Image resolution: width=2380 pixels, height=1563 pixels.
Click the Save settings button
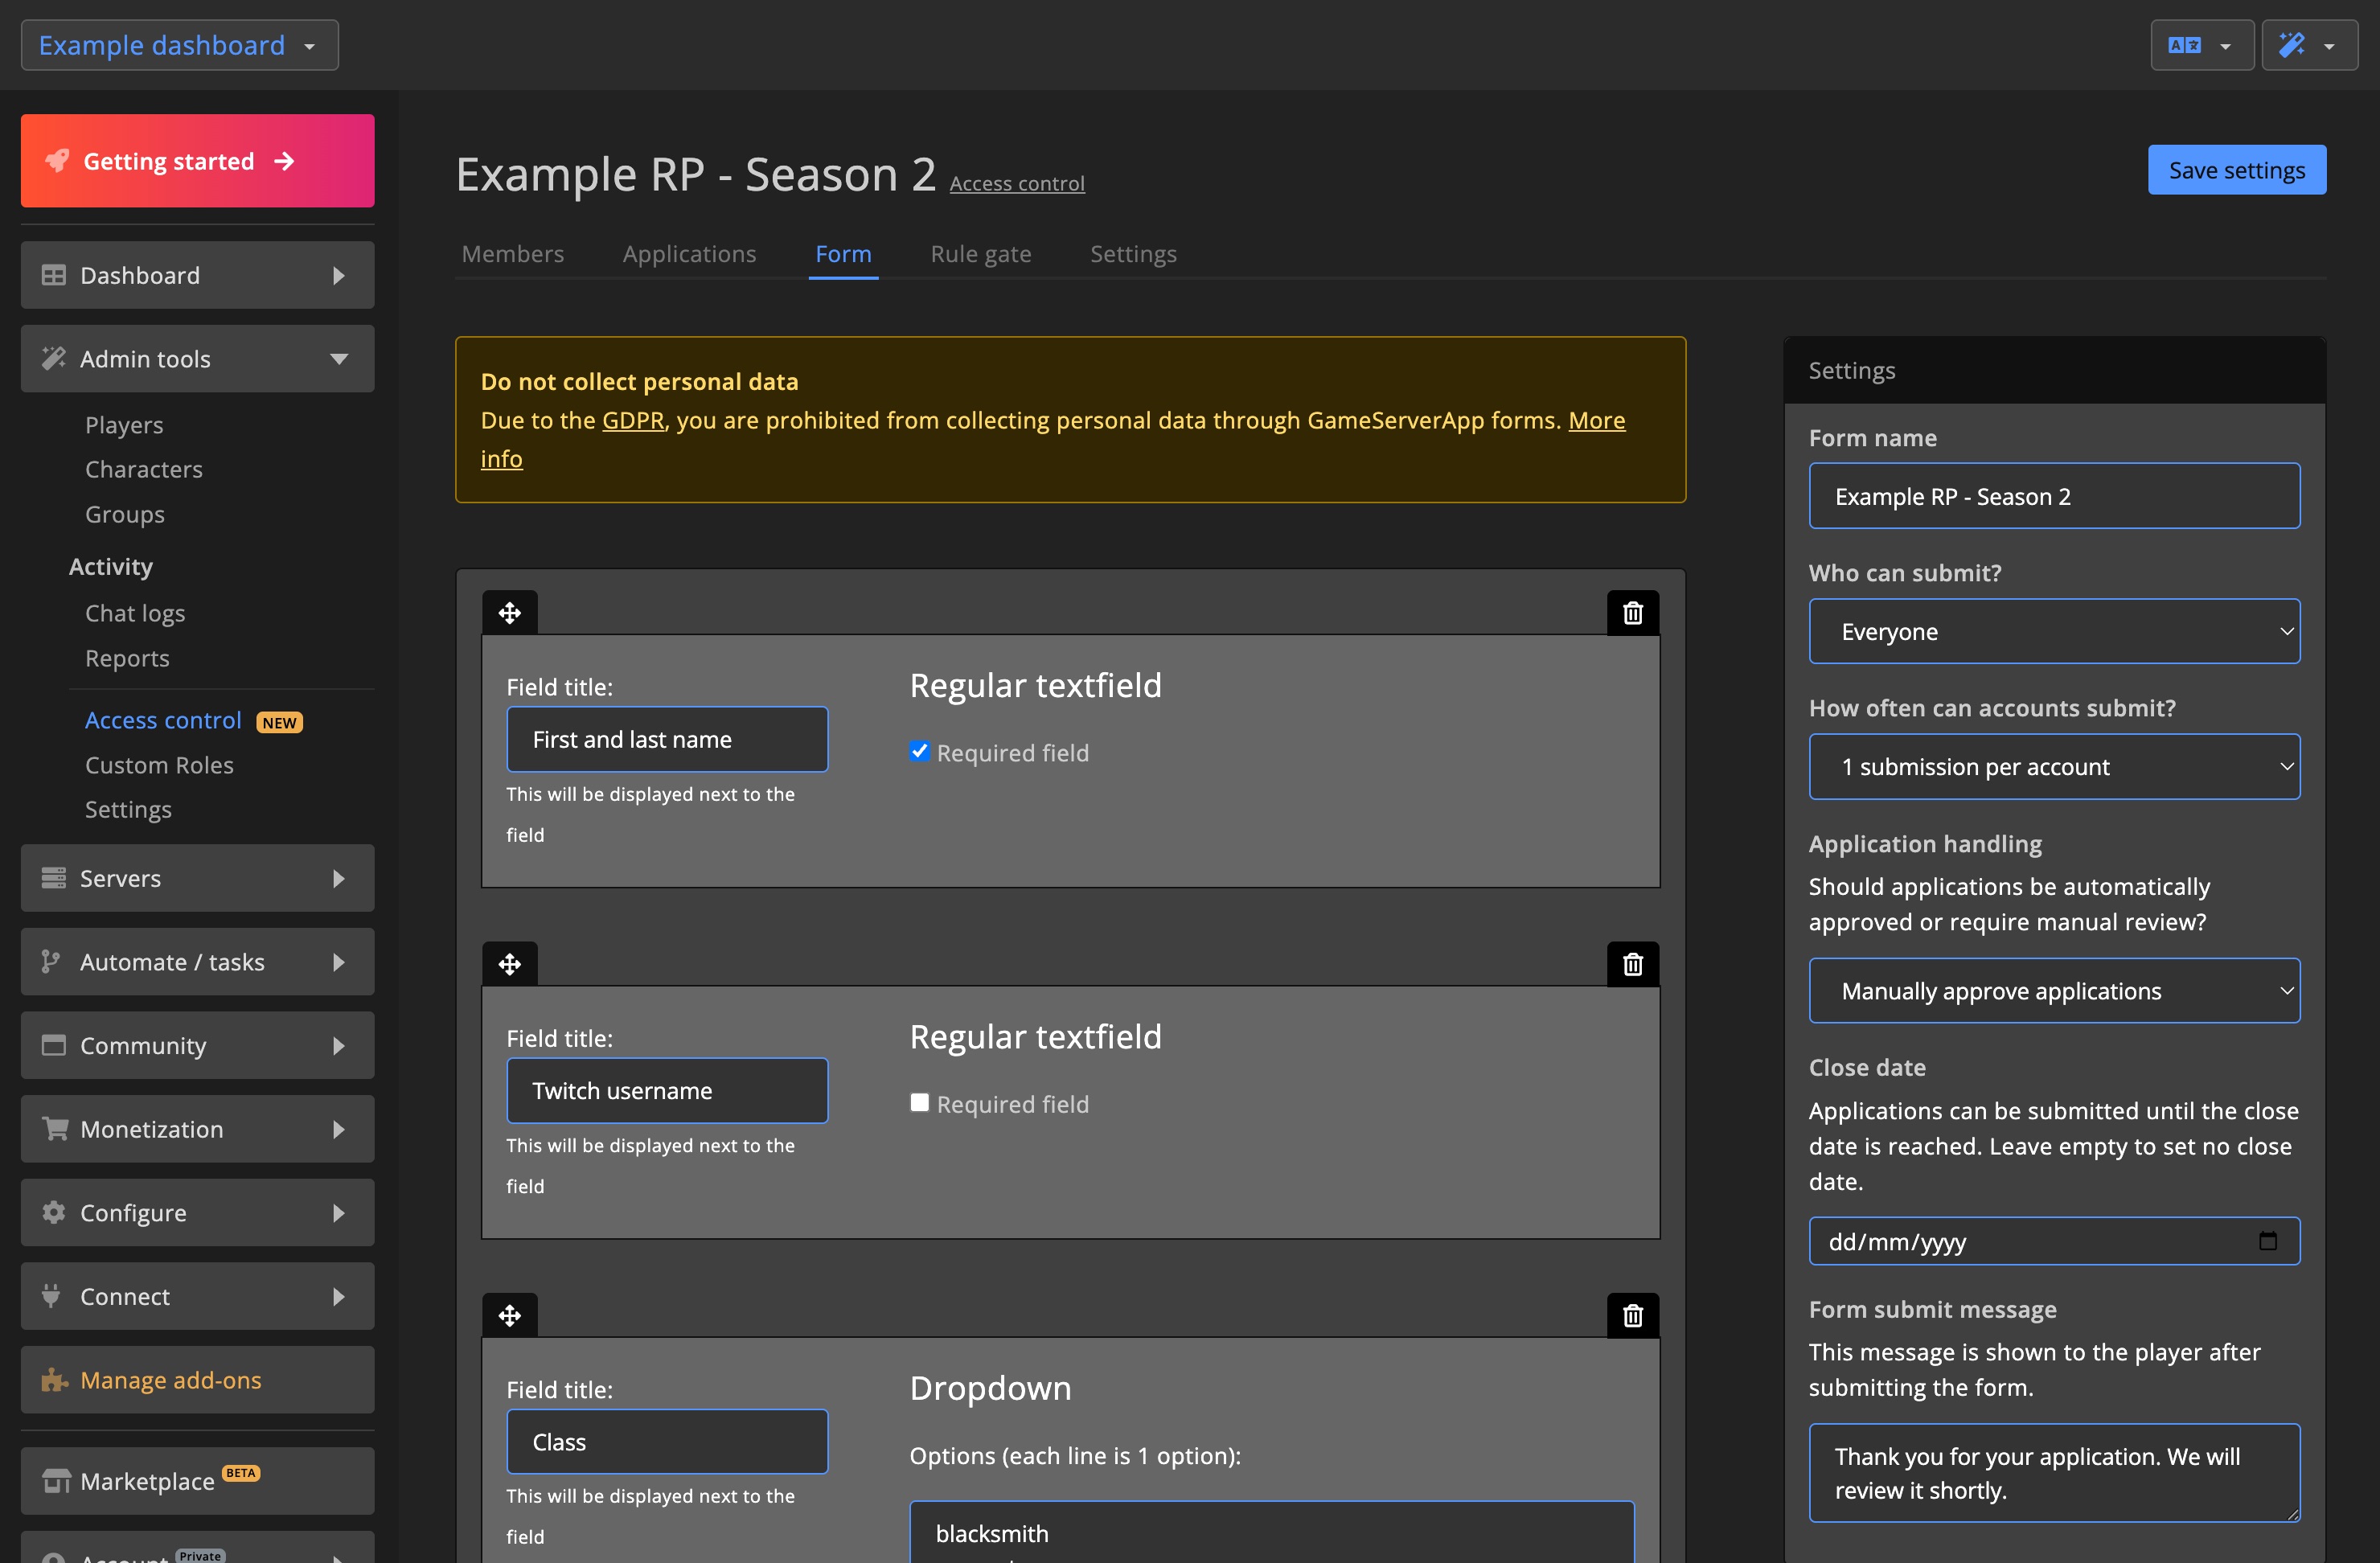tap(2236, 169)
